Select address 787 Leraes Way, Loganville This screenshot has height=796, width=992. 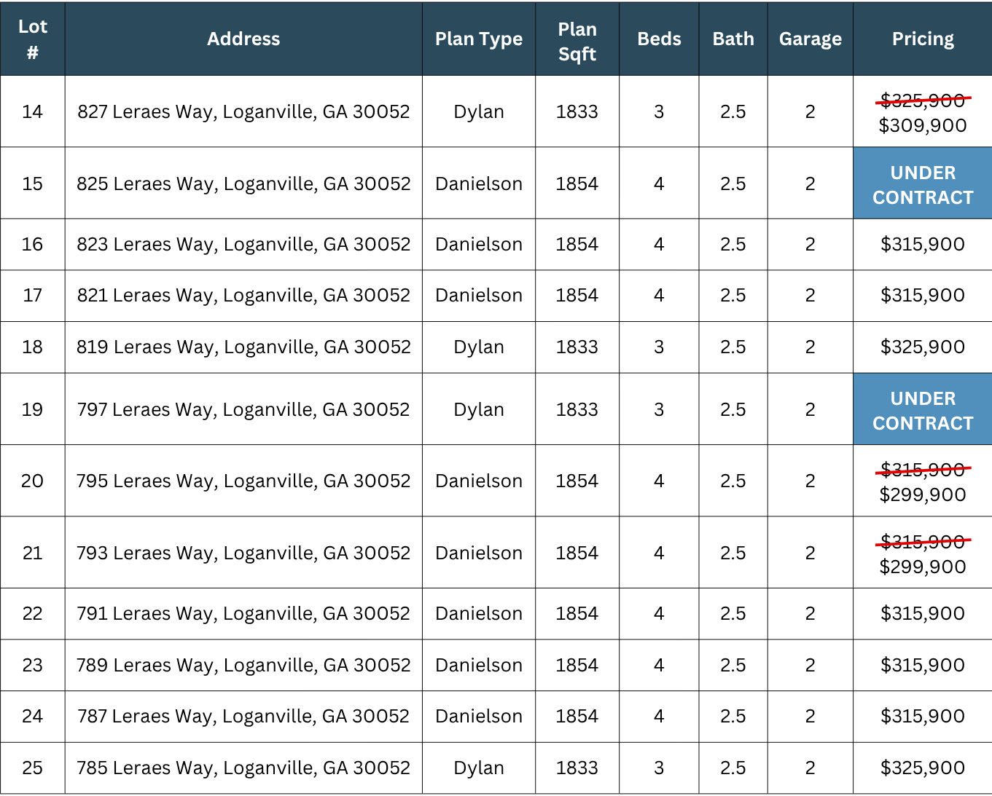[x=243, y=716]
